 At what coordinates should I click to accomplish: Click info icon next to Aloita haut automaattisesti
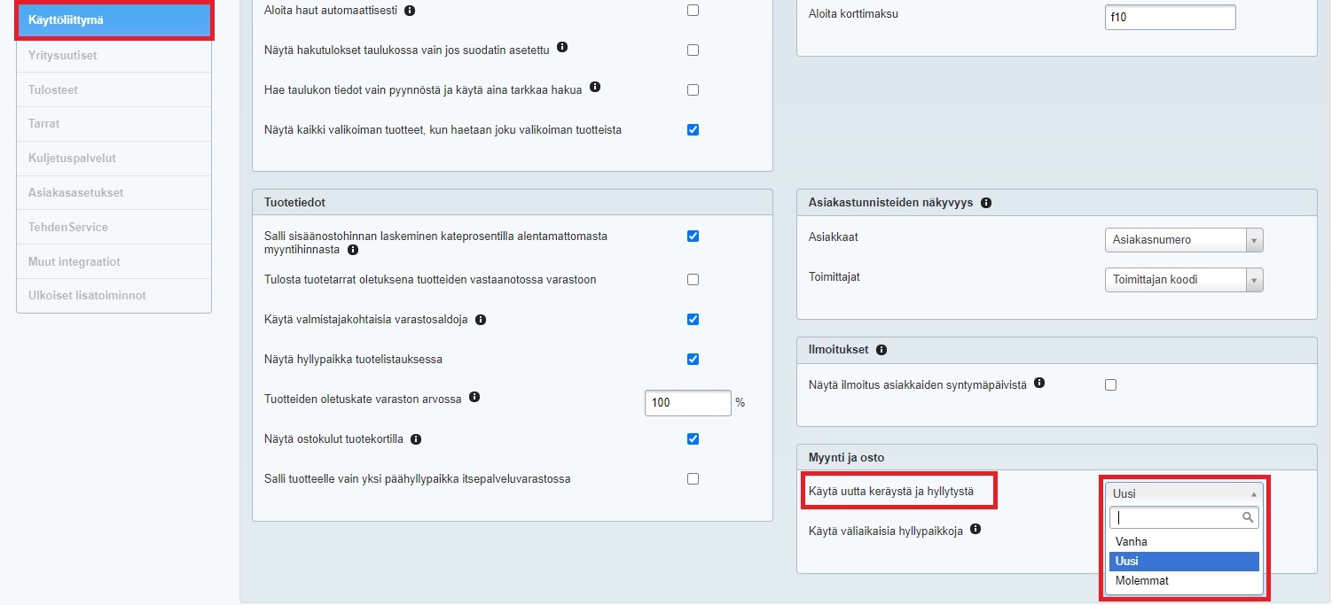coord(409,11)
